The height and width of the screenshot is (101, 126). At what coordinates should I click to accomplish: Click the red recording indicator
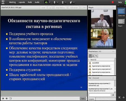coord(113,2)
